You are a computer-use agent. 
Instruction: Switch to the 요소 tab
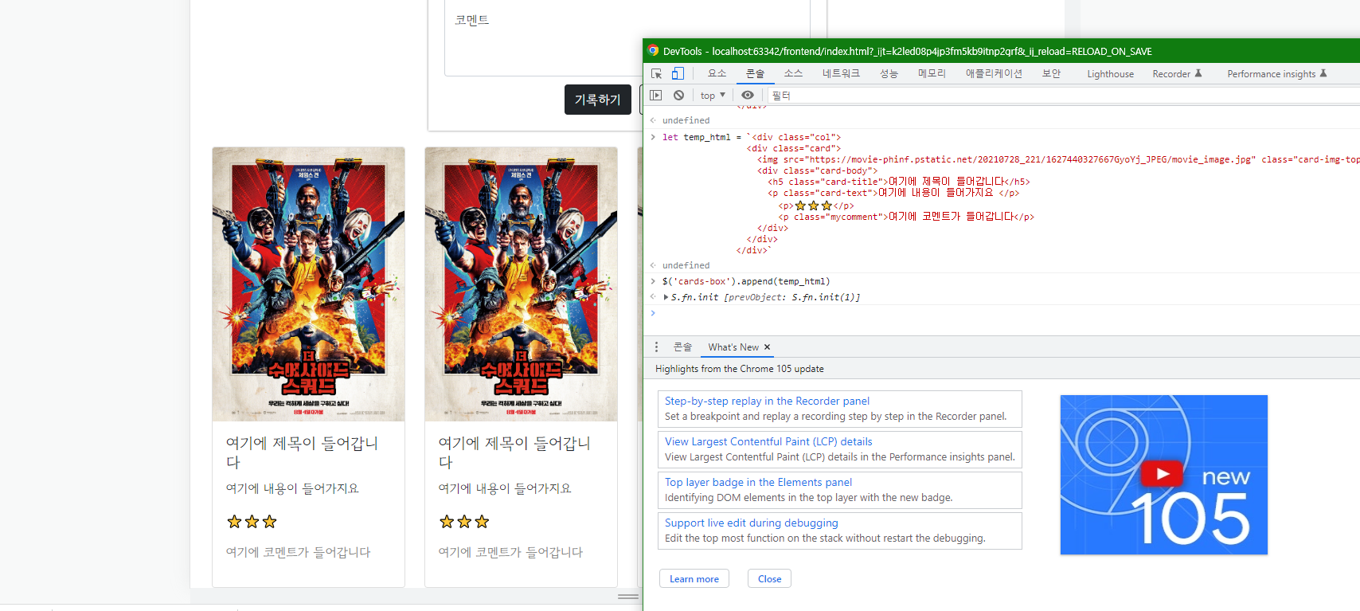tap(717, 73)
